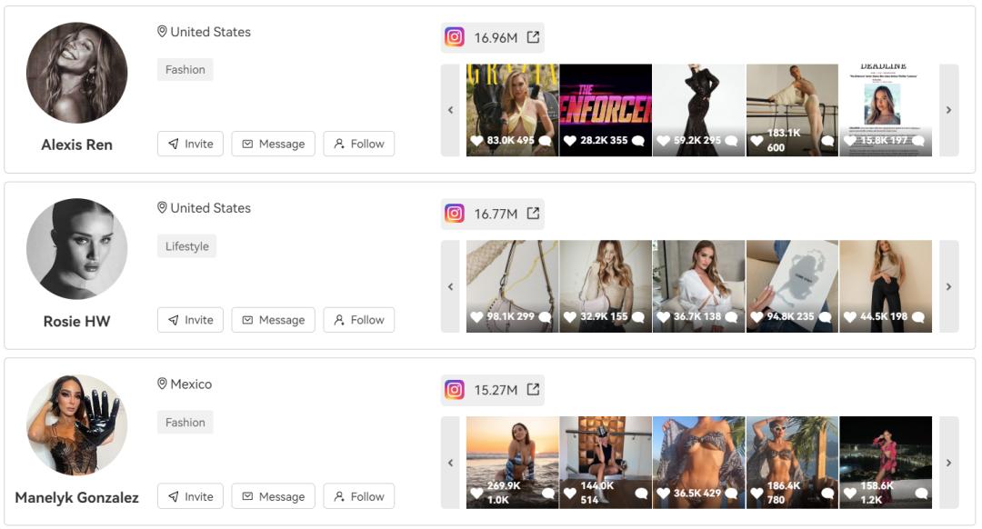Click location pin icon next to Mexico

tap(162, 384)
